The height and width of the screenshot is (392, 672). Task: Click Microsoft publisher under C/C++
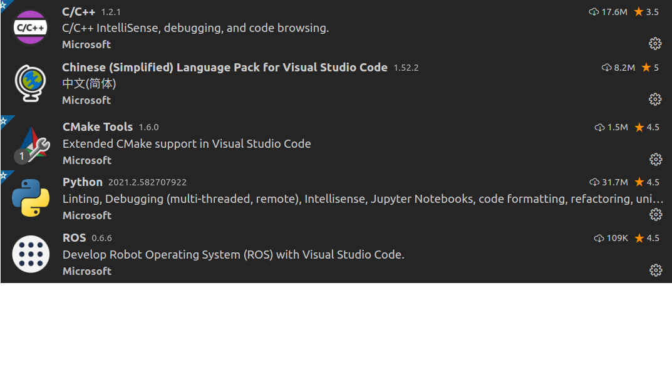(x=86, y=44)
